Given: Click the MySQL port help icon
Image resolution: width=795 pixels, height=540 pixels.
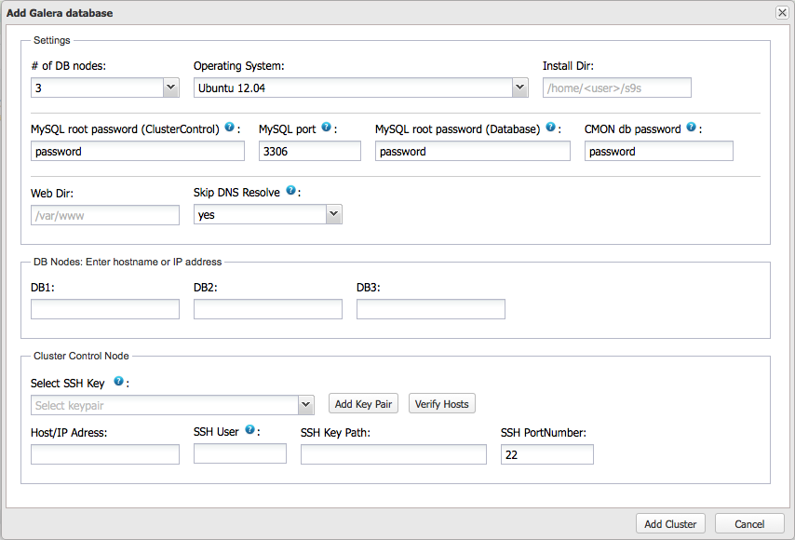Looking at the screenshot, I should [x=327, y=128].
